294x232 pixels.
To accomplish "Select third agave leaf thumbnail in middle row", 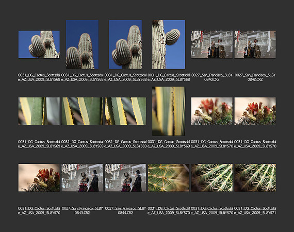I will pos(125,111).
